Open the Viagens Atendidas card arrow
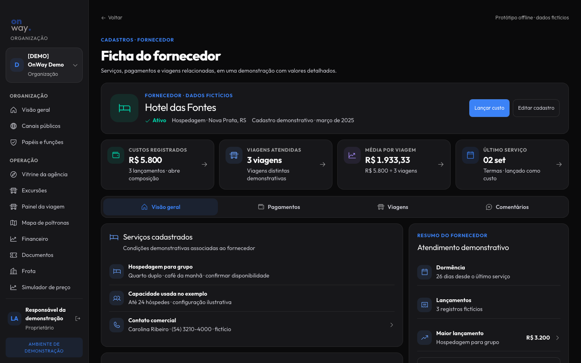The image size is (581, 363). pyautogui.click(x=323, y=165)
